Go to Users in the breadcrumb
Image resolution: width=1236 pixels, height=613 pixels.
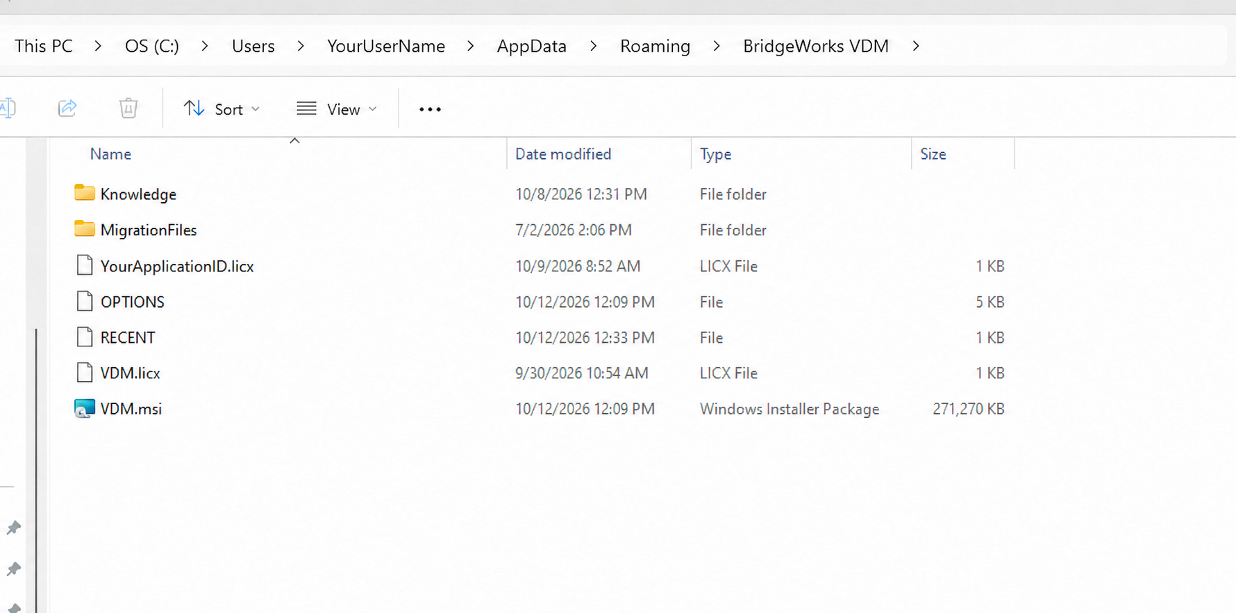[x=253, y=46]
